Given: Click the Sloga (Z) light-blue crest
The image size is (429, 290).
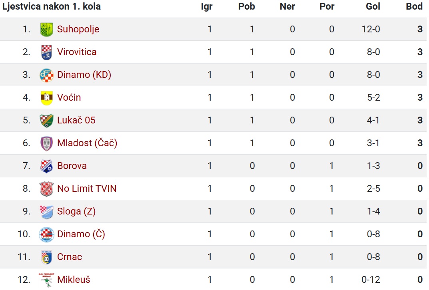Looking at the screenshot, I should tap(46, 212).
